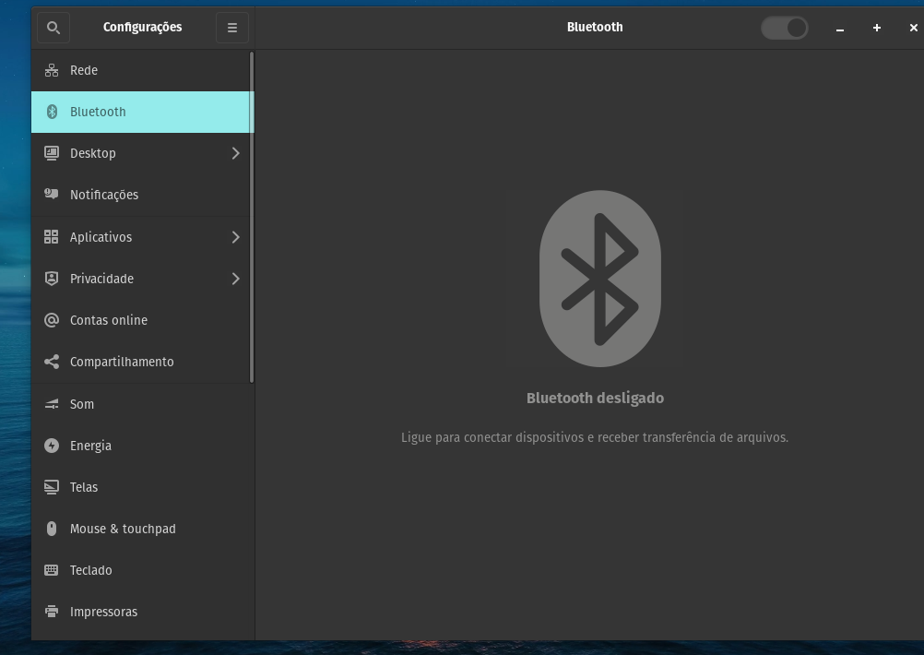
Task: Select the Teclado label in the sidebar
Action: [x=90, y=570]
